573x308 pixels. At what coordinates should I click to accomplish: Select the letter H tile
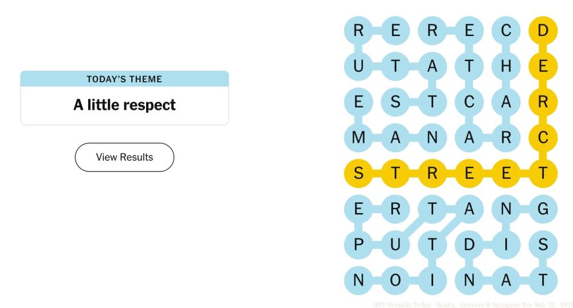[506, 66]
